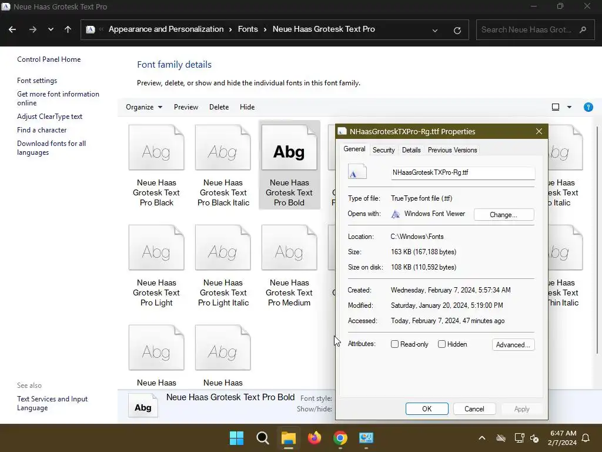602x452 pixels.
Task: Go back using the back arrow
Action: 12,29
